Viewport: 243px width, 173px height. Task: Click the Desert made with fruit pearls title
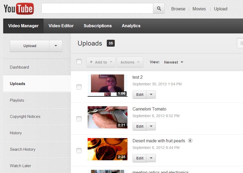(159, 141)
